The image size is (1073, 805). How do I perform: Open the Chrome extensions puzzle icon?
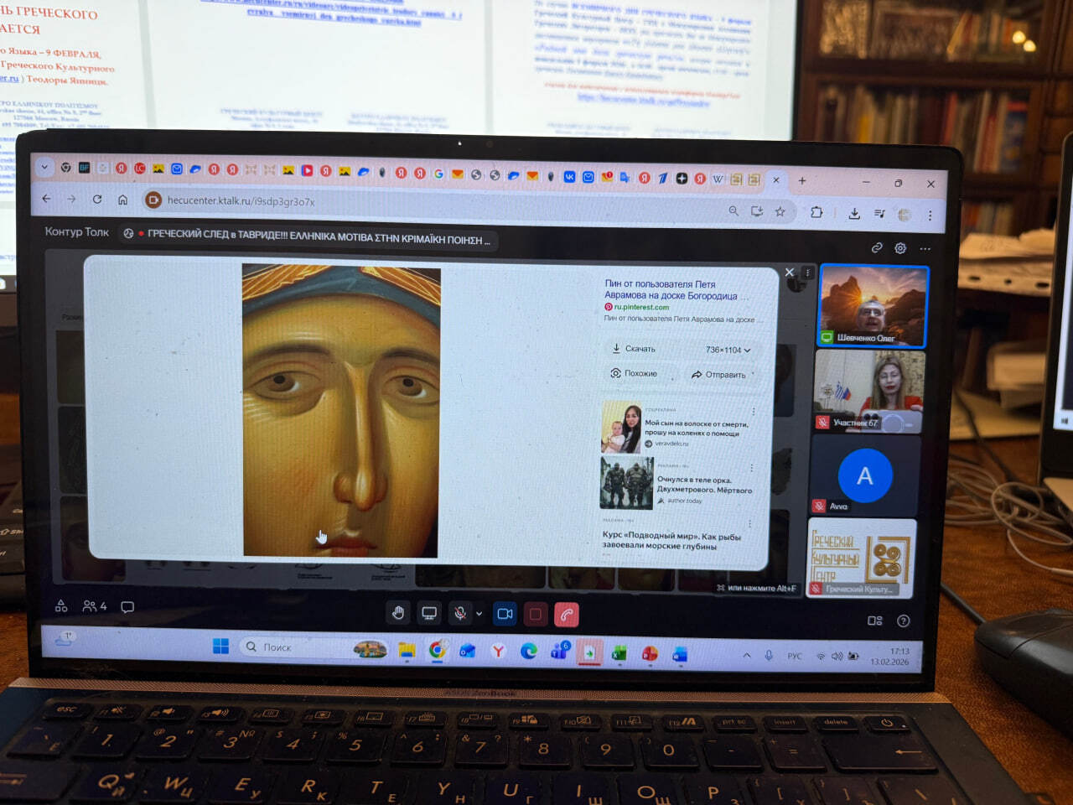tap(816, 212)
